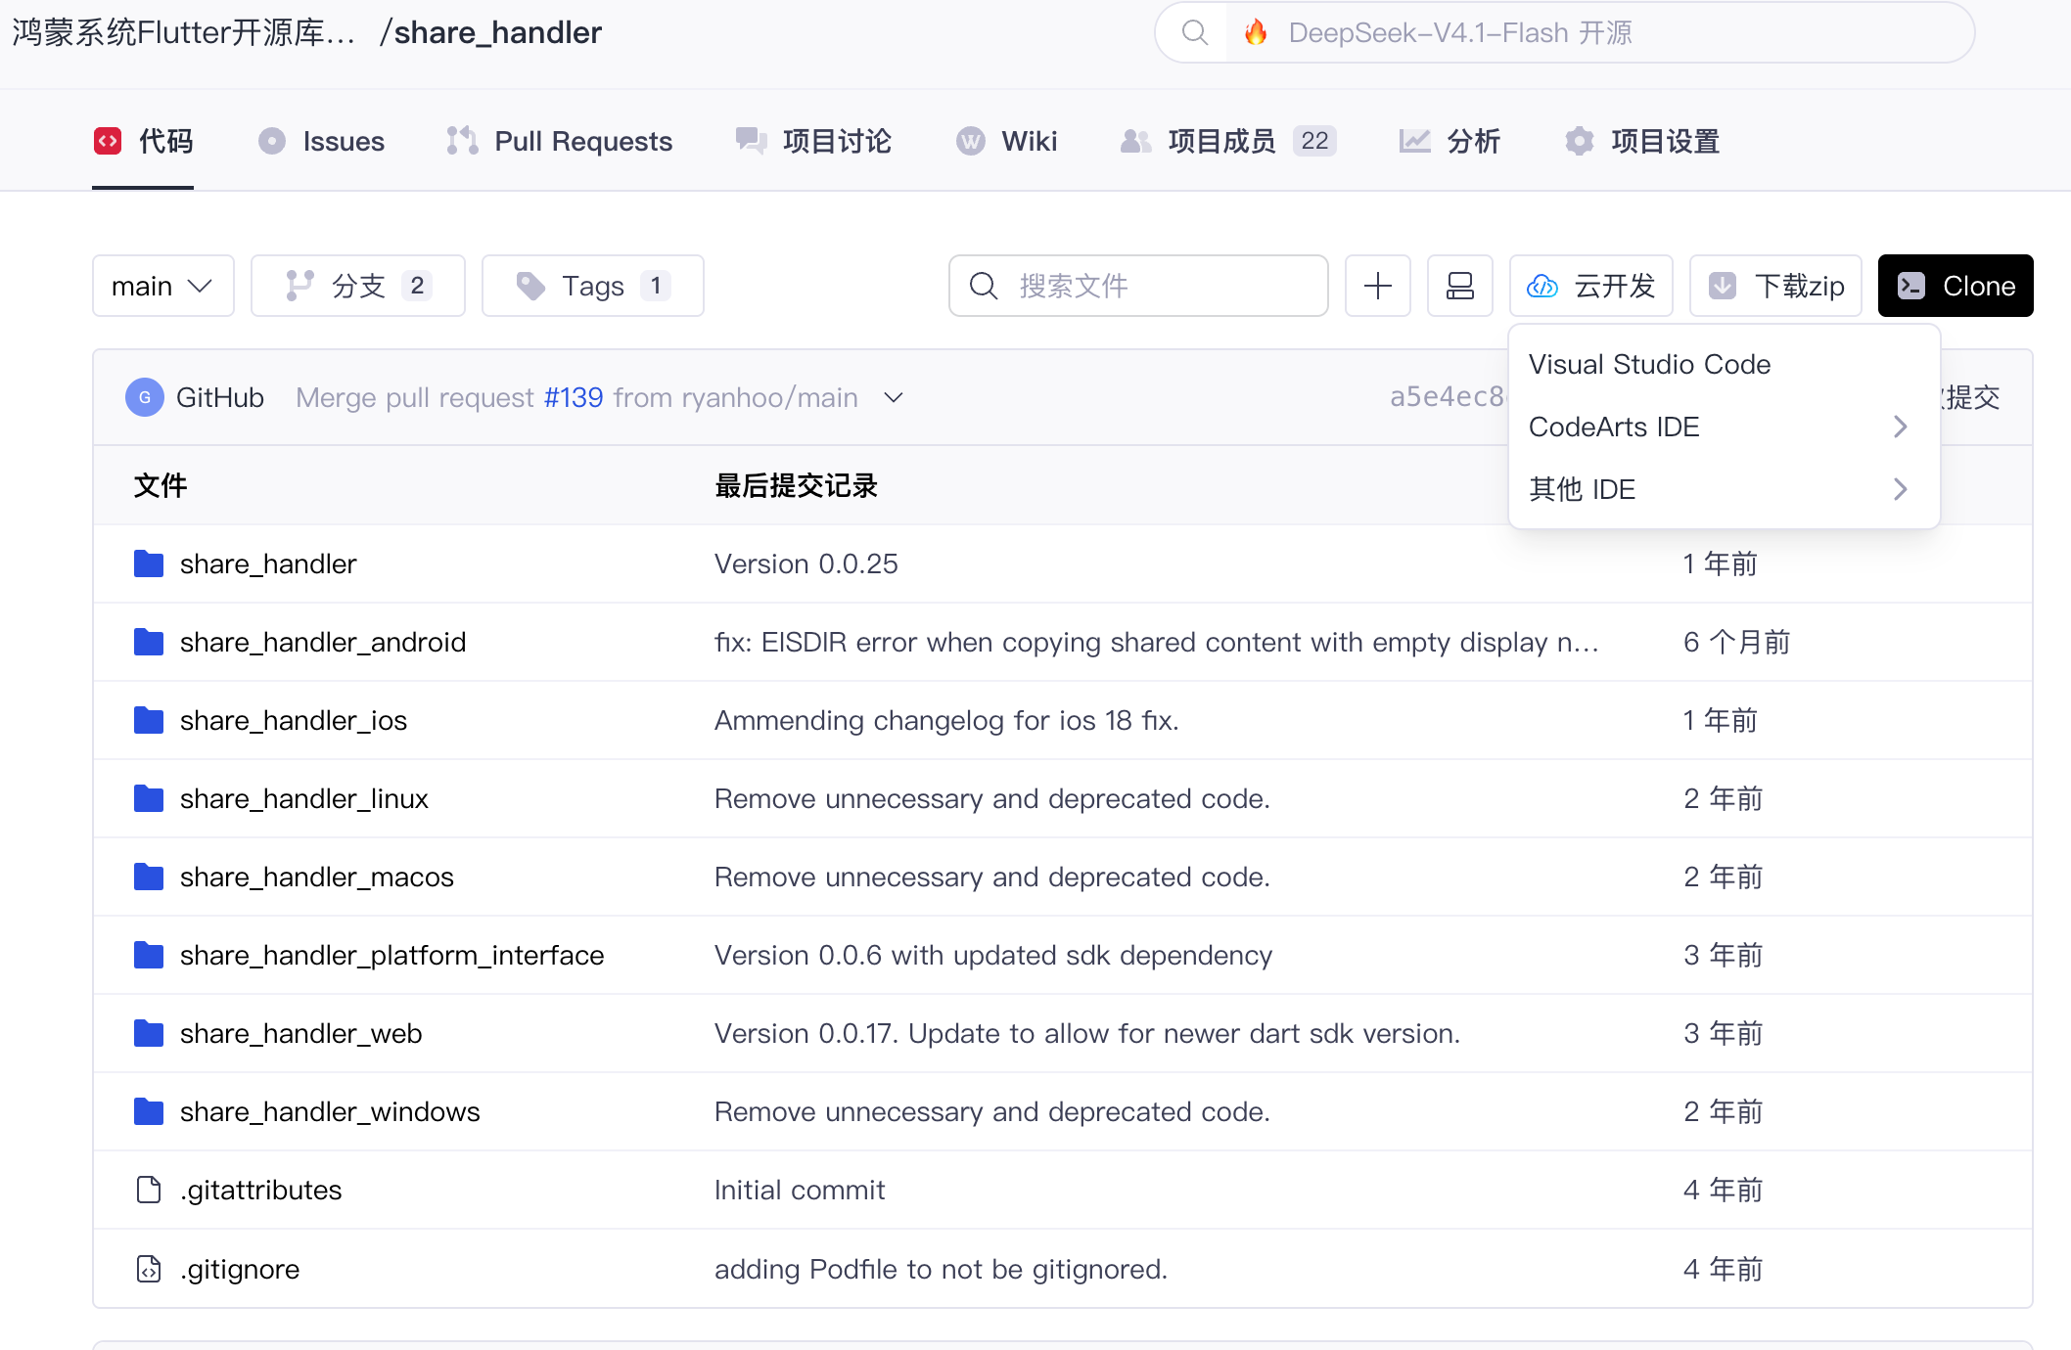Click commit message 'Version 0.0.25'

[x=806, y=563]
